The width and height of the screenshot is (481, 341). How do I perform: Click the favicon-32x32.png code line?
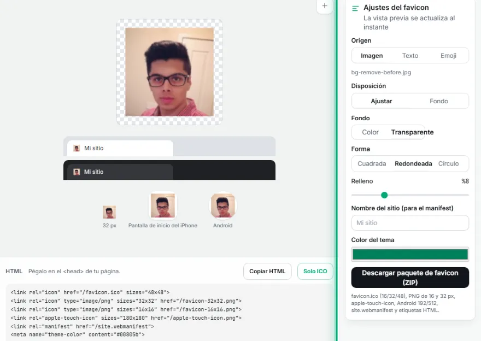pyautogui.click(x=126, y=301)
